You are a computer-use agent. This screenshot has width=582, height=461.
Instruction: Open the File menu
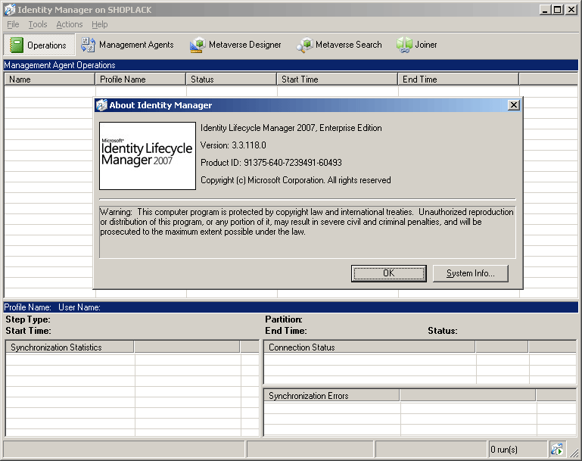click(x=13, y=24)
